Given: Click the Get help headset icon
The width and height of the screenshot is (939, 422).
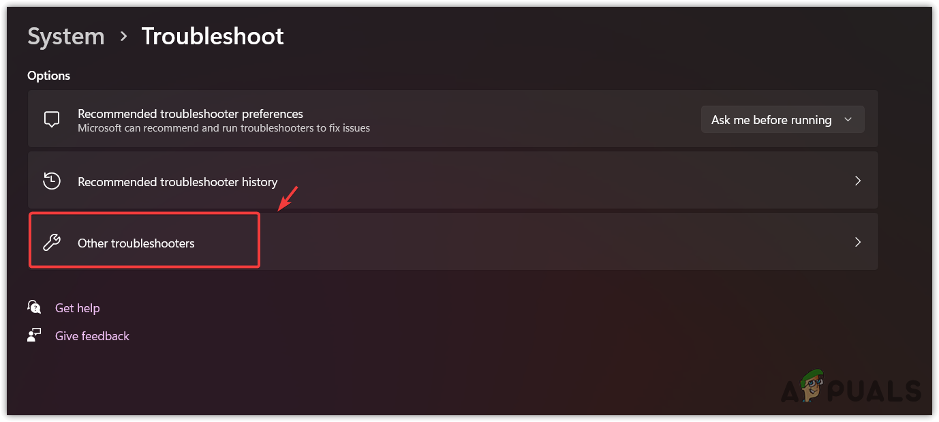Looking at the screenshot, I should click(x=34, y=307).
